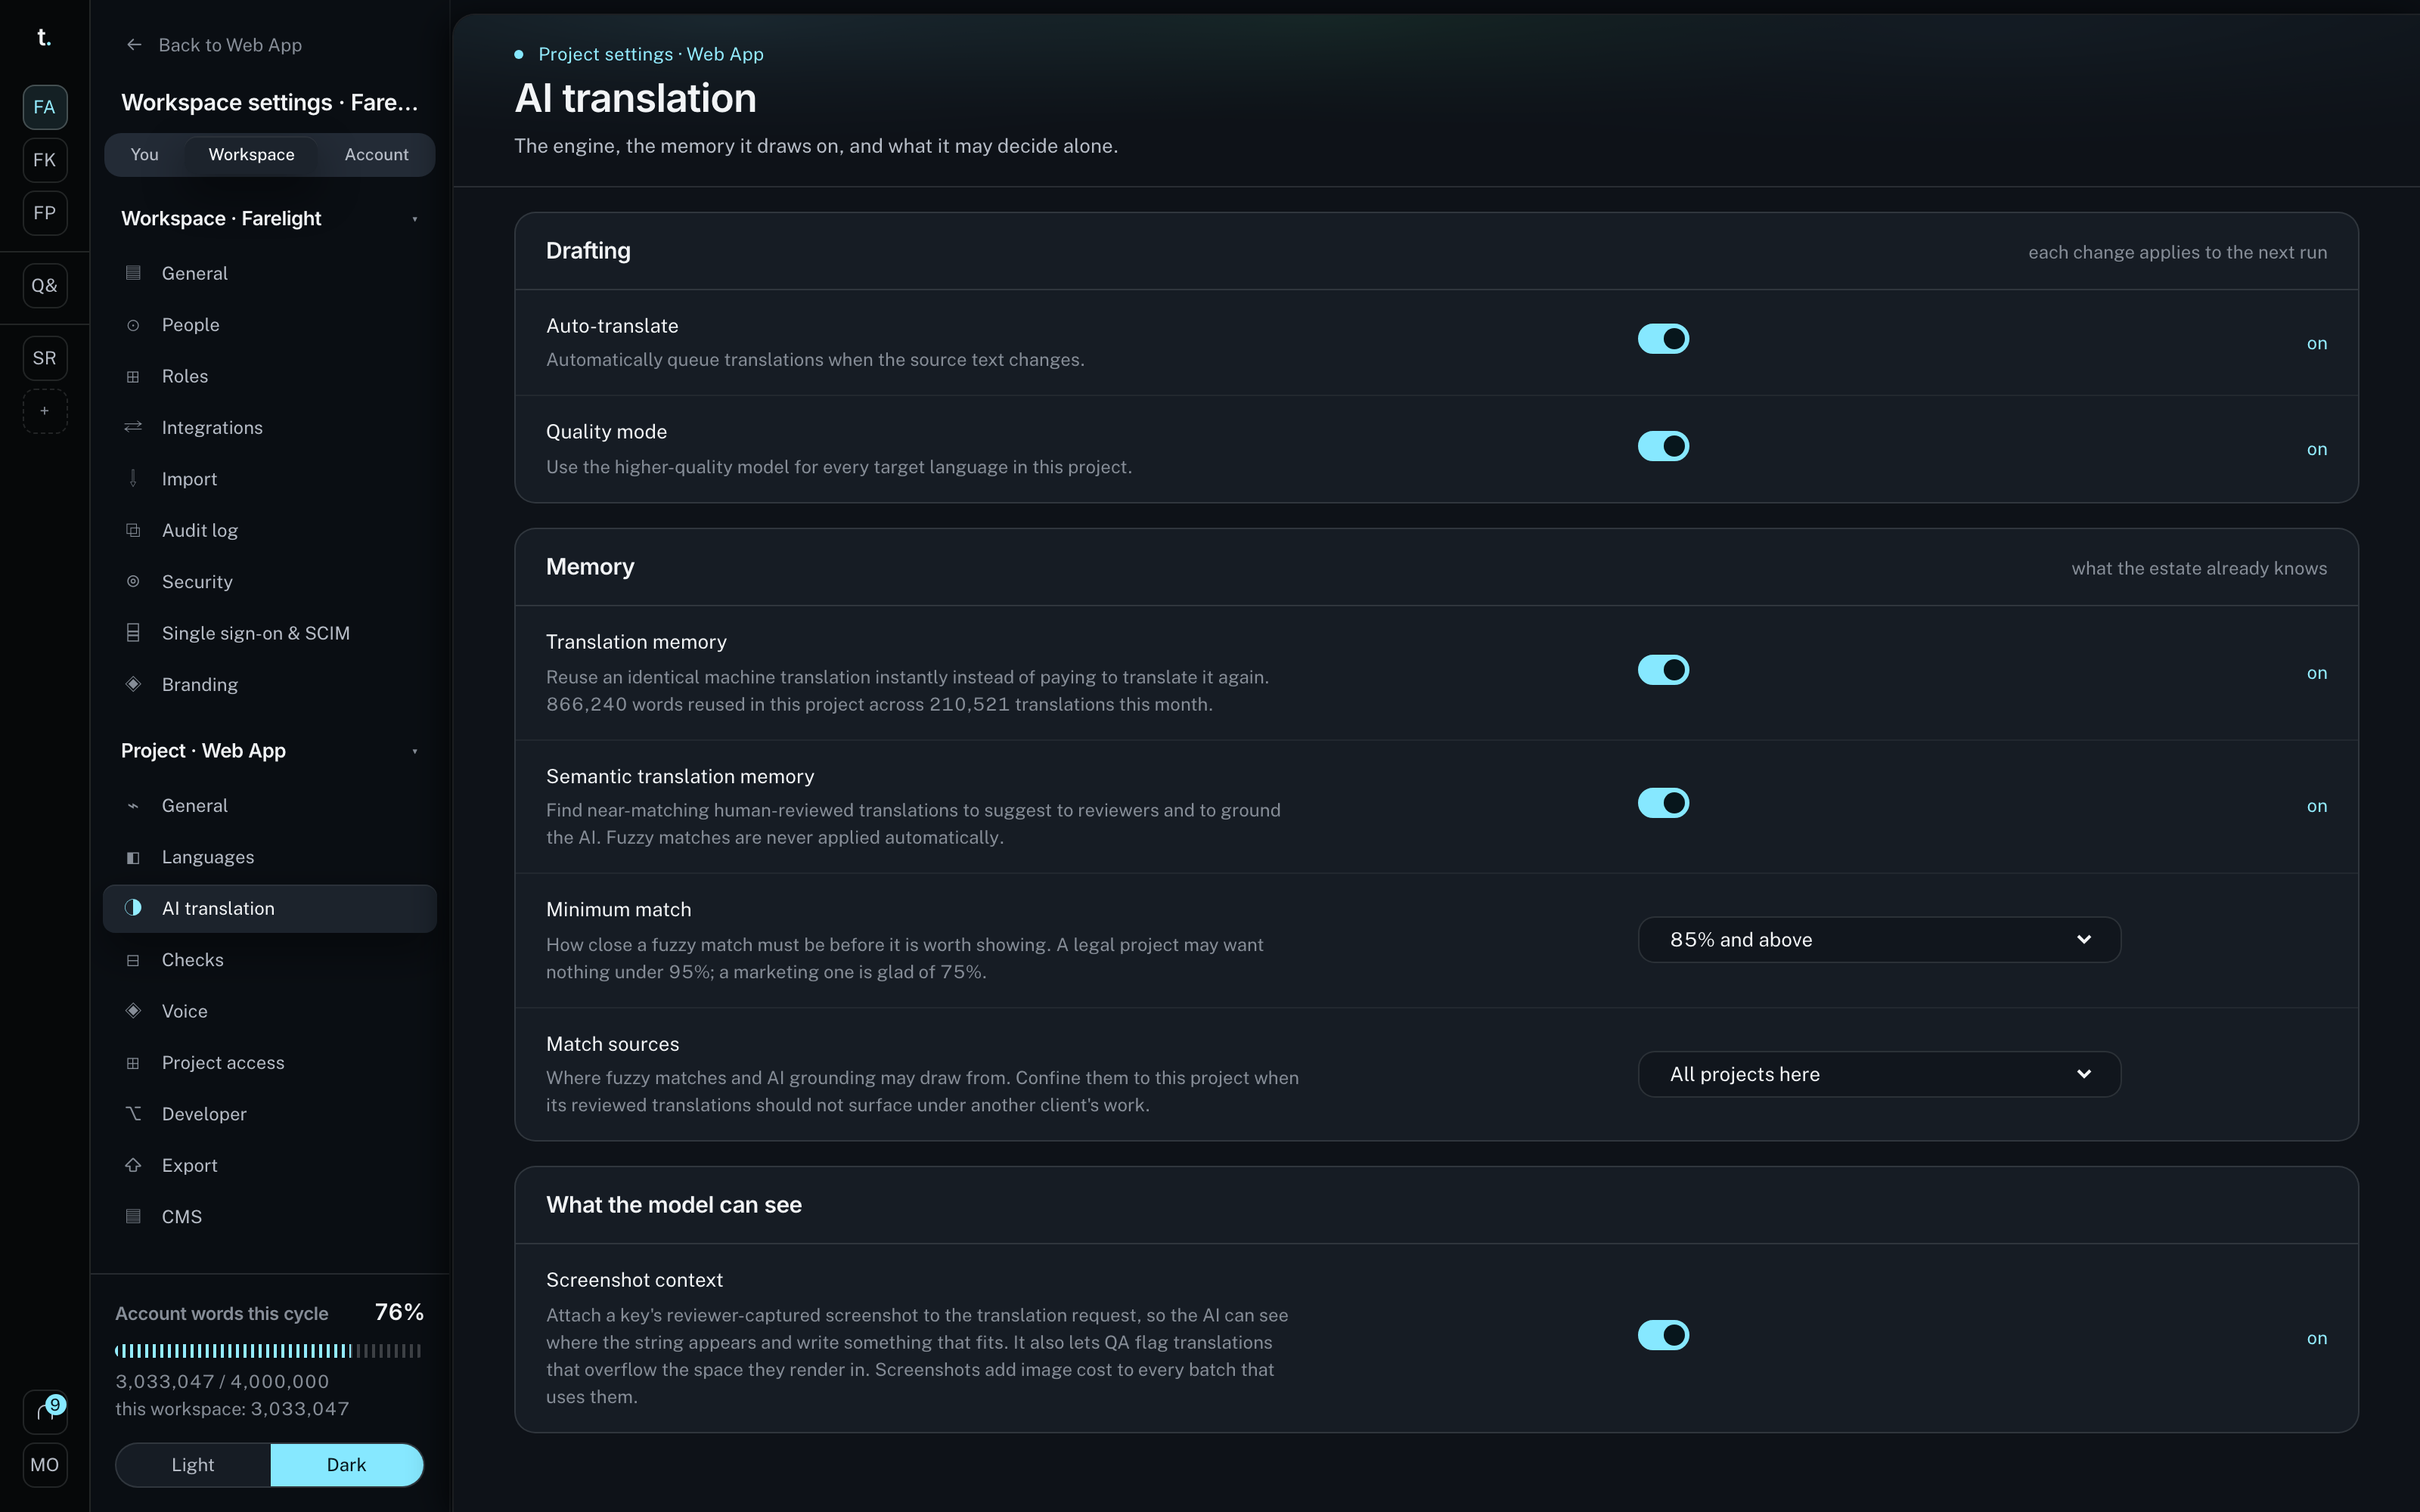Open notifications icon with badge 9

coord(45,1412)
